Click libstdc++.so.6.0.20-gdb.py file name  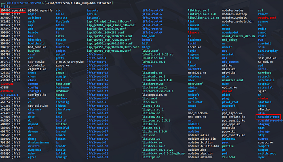[163, 154]
